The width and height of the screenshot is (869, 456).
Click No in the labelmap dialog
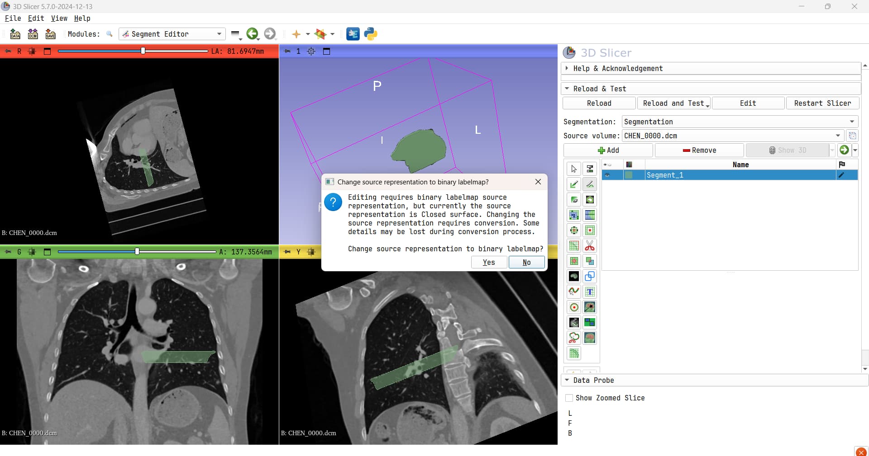[x=527, y=263]
